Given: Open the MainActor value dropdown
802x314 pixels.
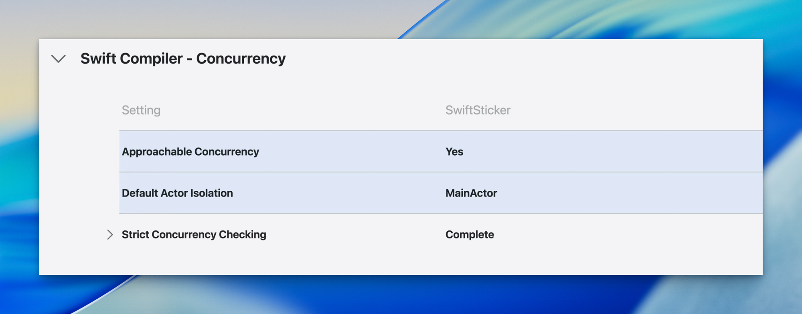Looking at the screenshot, I should coord(471,193).
